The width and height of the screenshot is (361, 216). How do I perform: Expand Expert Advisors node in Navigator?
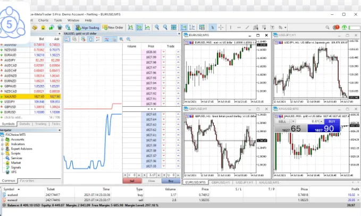(3, 149)
